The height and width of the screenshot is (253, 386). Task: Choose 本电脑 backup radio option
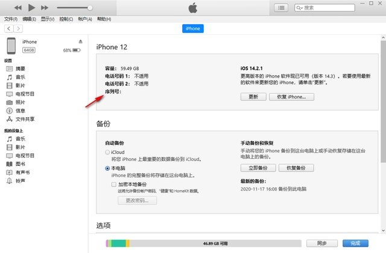pos(107,169)
